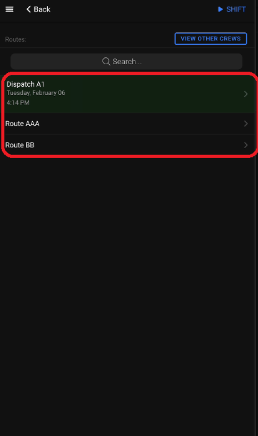The width and height of the screenshot is (258, 436).
Task: Click the 4:14 PM time text
Action: [x=18, y=103]
